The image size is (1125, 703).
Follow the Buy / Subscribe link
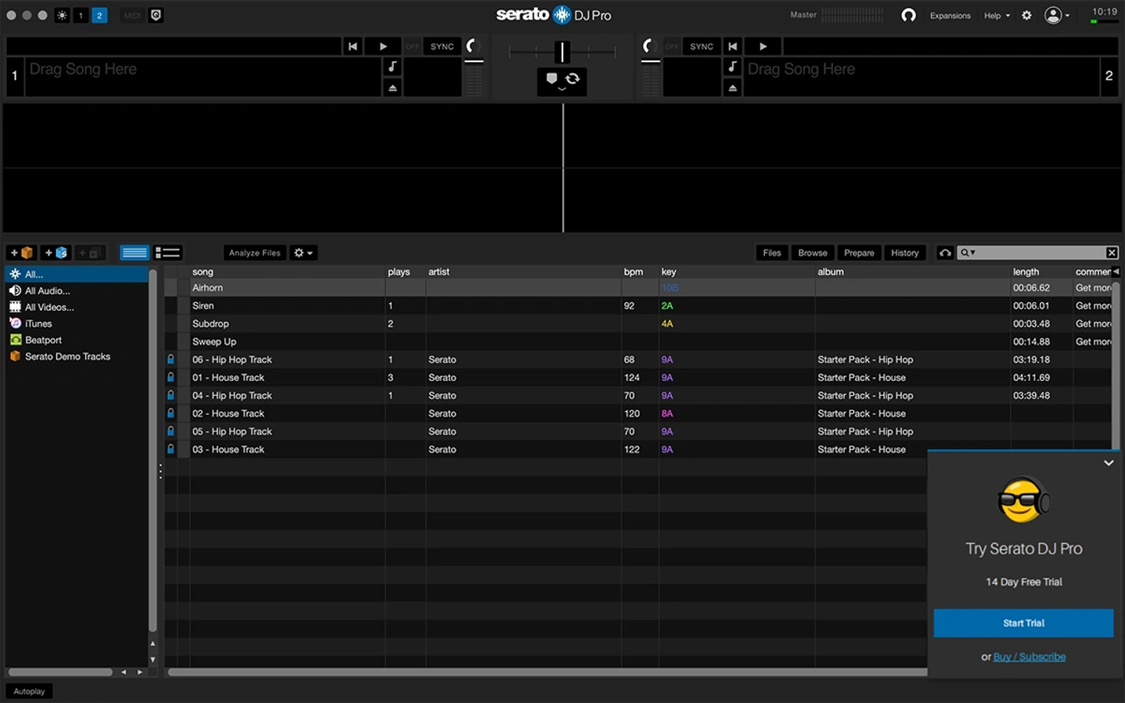pyautogui.click(x=1029, y=656)
